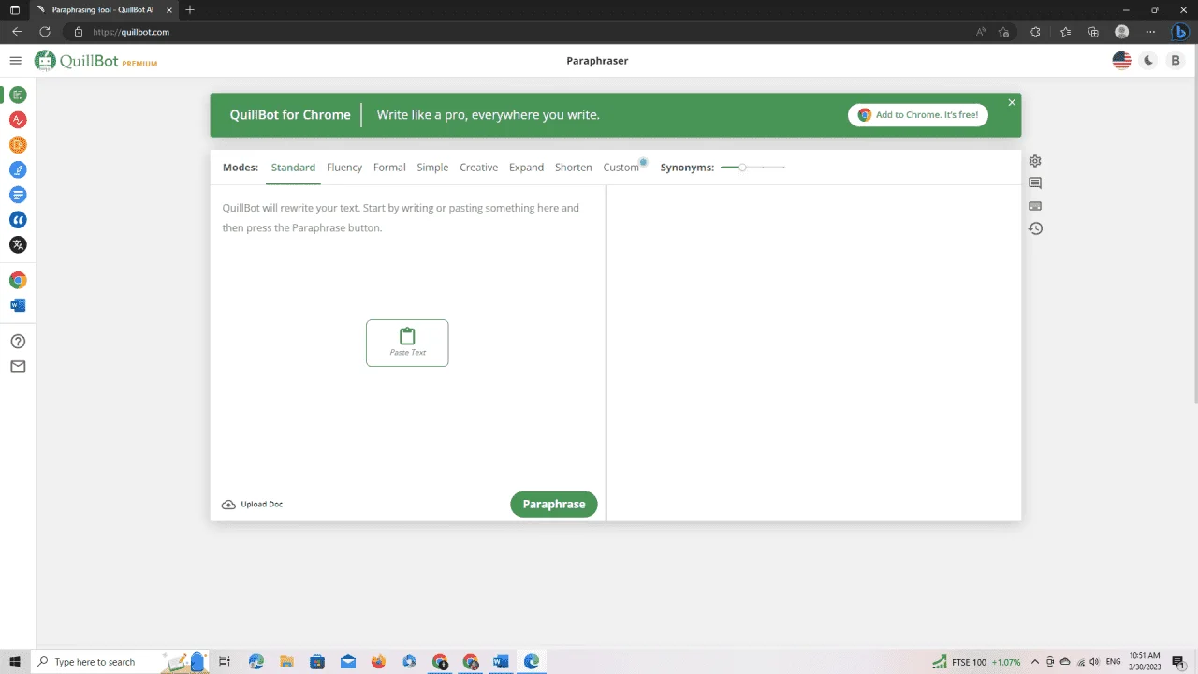Click Add to Chrome. It's free! button

pos(918,115)
